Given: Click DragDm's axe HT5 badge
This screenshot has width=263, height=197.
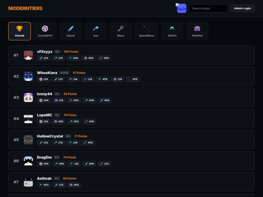Looking at the screenshot, I should (x=59, y=163).
